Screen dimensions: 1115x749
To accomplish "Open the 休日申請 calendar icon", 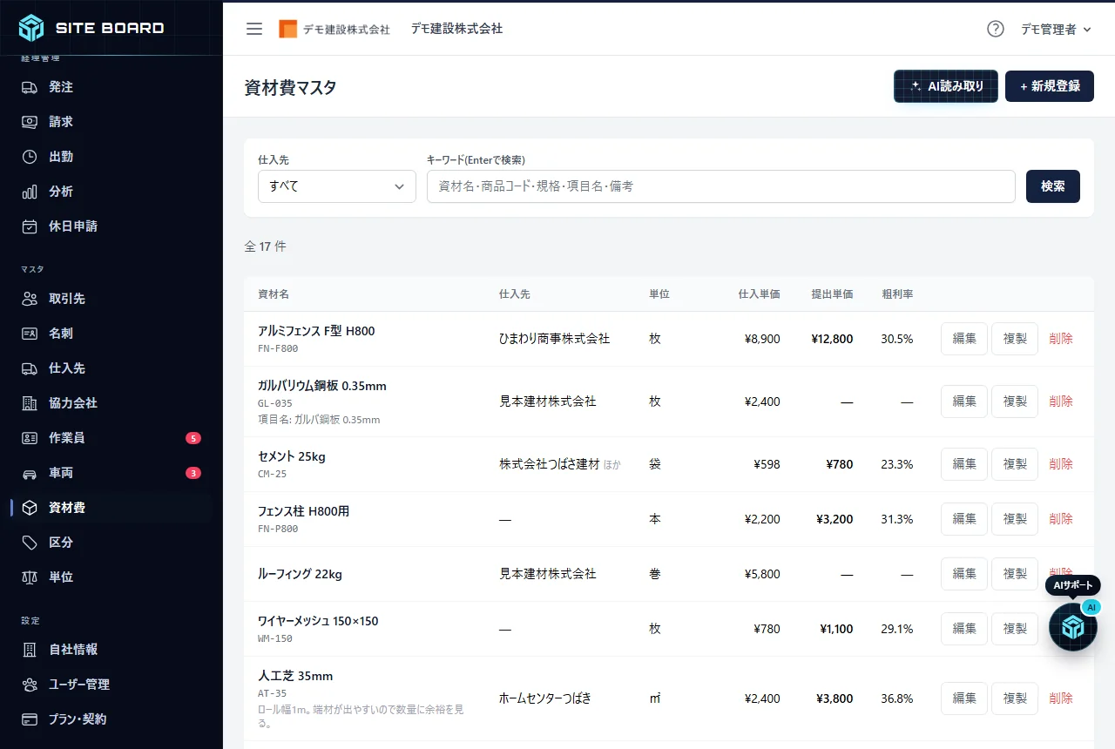I will click(x=30, y=226).
